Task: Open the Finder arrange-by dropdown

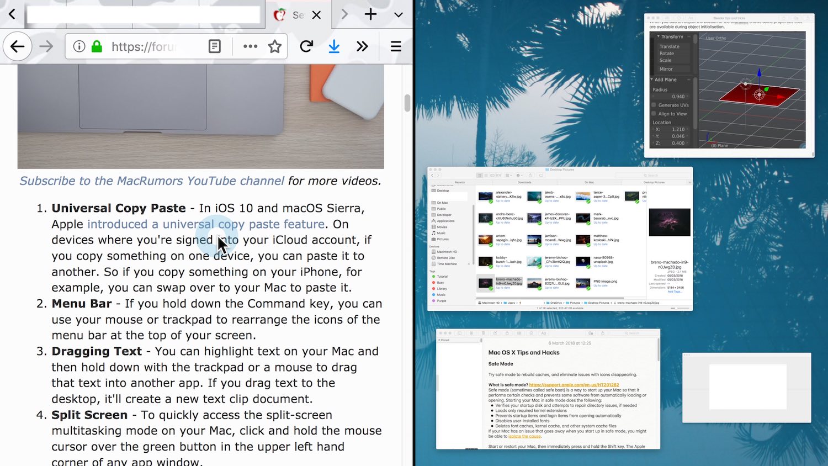Action: click(x=509, y=175)
